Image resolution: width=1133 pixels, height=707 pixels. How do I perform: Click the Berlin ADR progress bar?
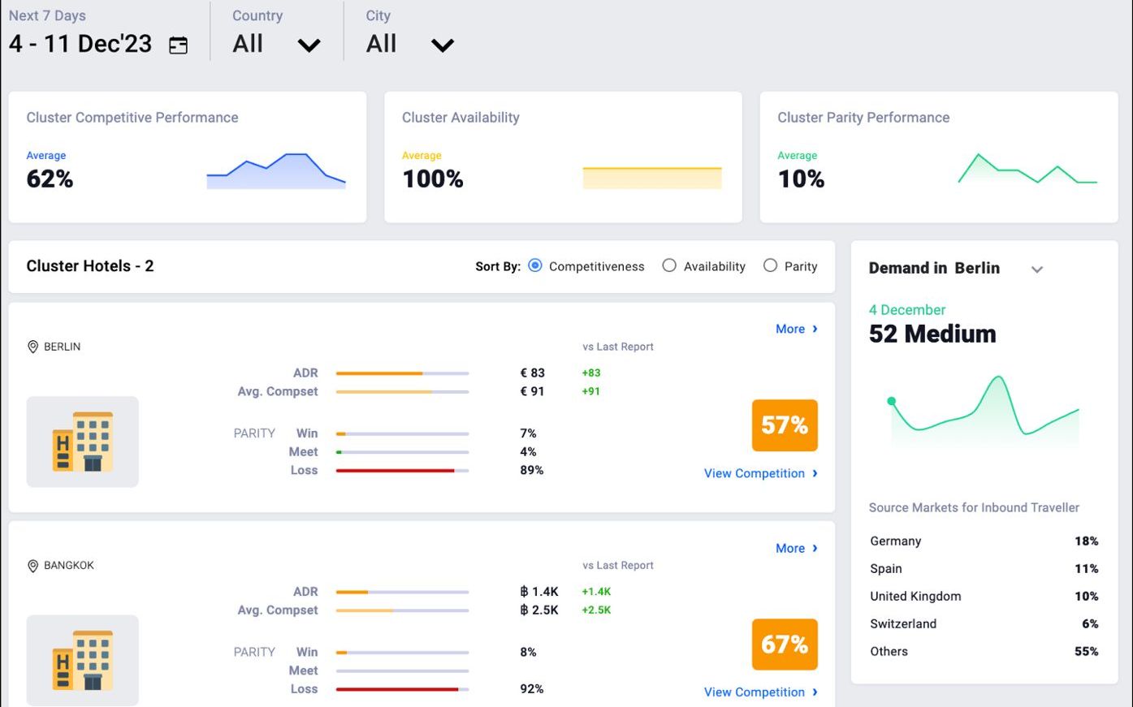[402, 373]
